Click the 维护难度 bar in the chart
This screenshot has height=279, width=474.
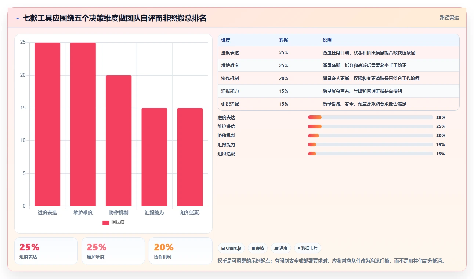83,124
